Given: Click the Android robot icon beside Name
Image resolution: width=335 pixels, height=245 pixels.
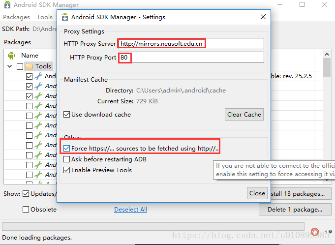Looking at the screenshot, I should point(11,56).
